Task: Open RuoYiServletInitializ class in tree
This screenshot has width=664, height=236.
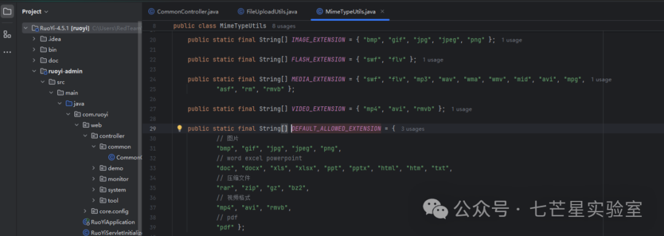Action: pos(113,232)
